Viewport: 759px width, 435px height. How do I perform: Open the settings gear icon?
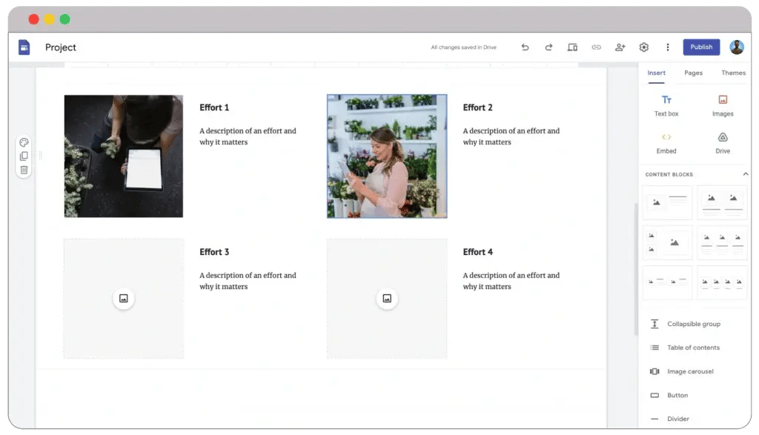tap(643, 47)
